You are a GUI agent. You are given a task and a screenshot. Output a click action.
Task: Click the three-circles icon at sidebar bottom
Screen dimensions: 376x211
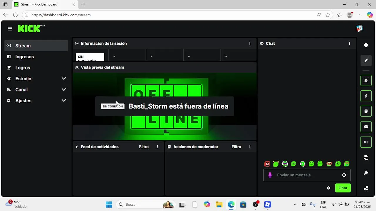pos(366,188)
